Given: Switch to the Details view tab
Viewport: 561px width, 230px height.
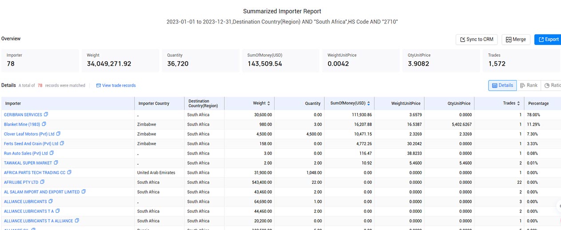Looking at the screenshot, I should pyautogui.click(x=502, y=85).
